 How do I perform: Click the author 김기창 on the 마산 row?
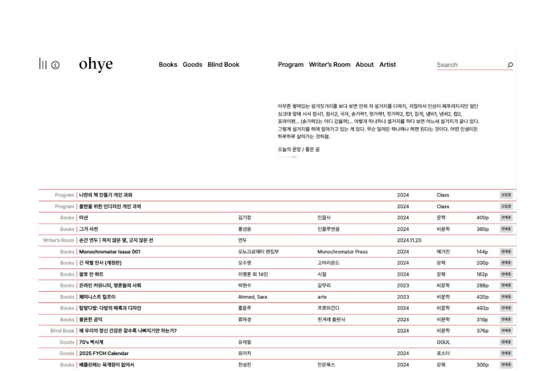pos(244,218)
